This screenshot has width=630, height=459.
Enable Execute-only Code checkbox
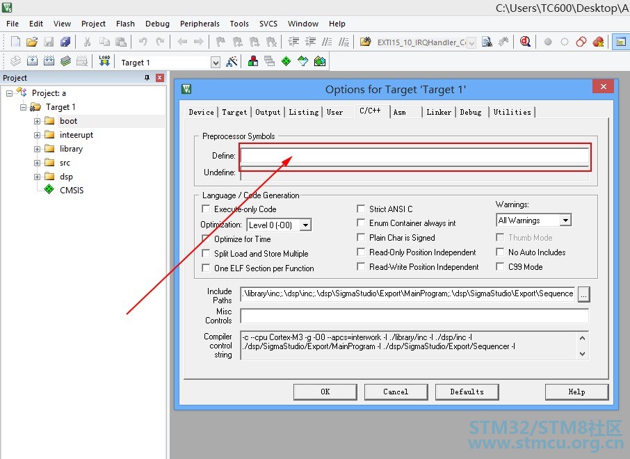coord(206,209)
